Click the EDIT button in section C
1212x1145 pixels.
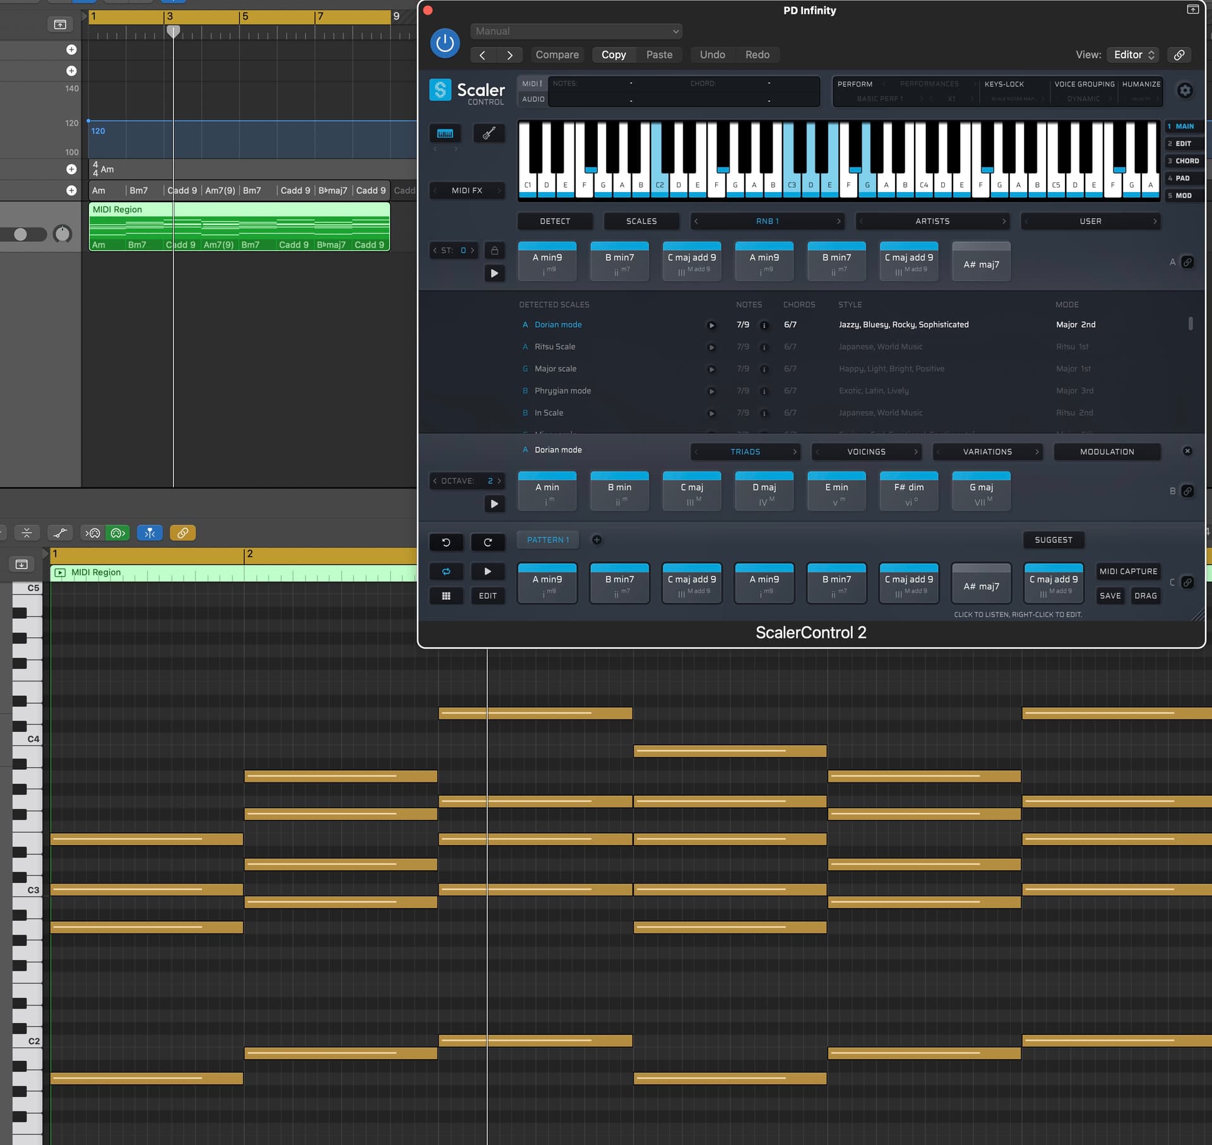487,596
